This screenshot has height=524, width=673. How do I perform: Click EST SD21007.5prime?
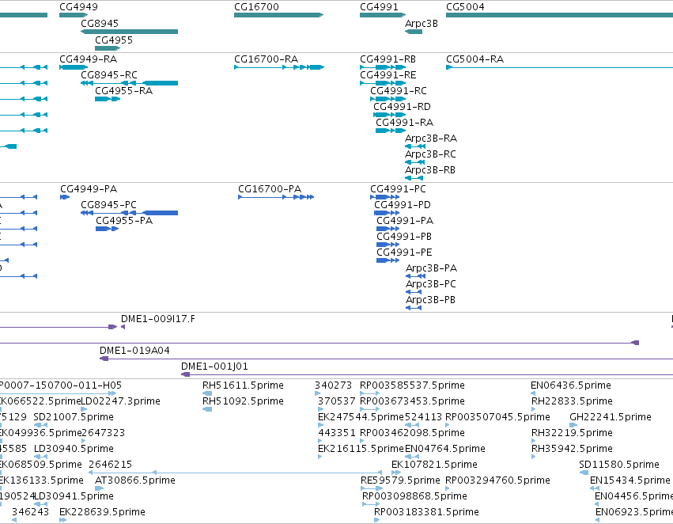74,417
